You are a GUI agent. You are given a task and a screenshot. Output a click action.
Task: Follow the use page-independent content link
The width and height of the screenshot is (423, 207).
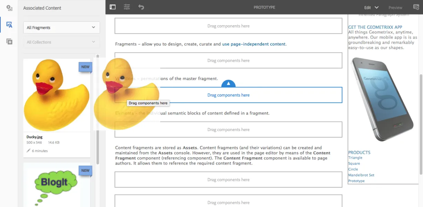(x=254, y=44)
